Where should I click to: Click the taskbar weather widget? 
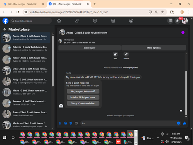click(x=147, y=138)
